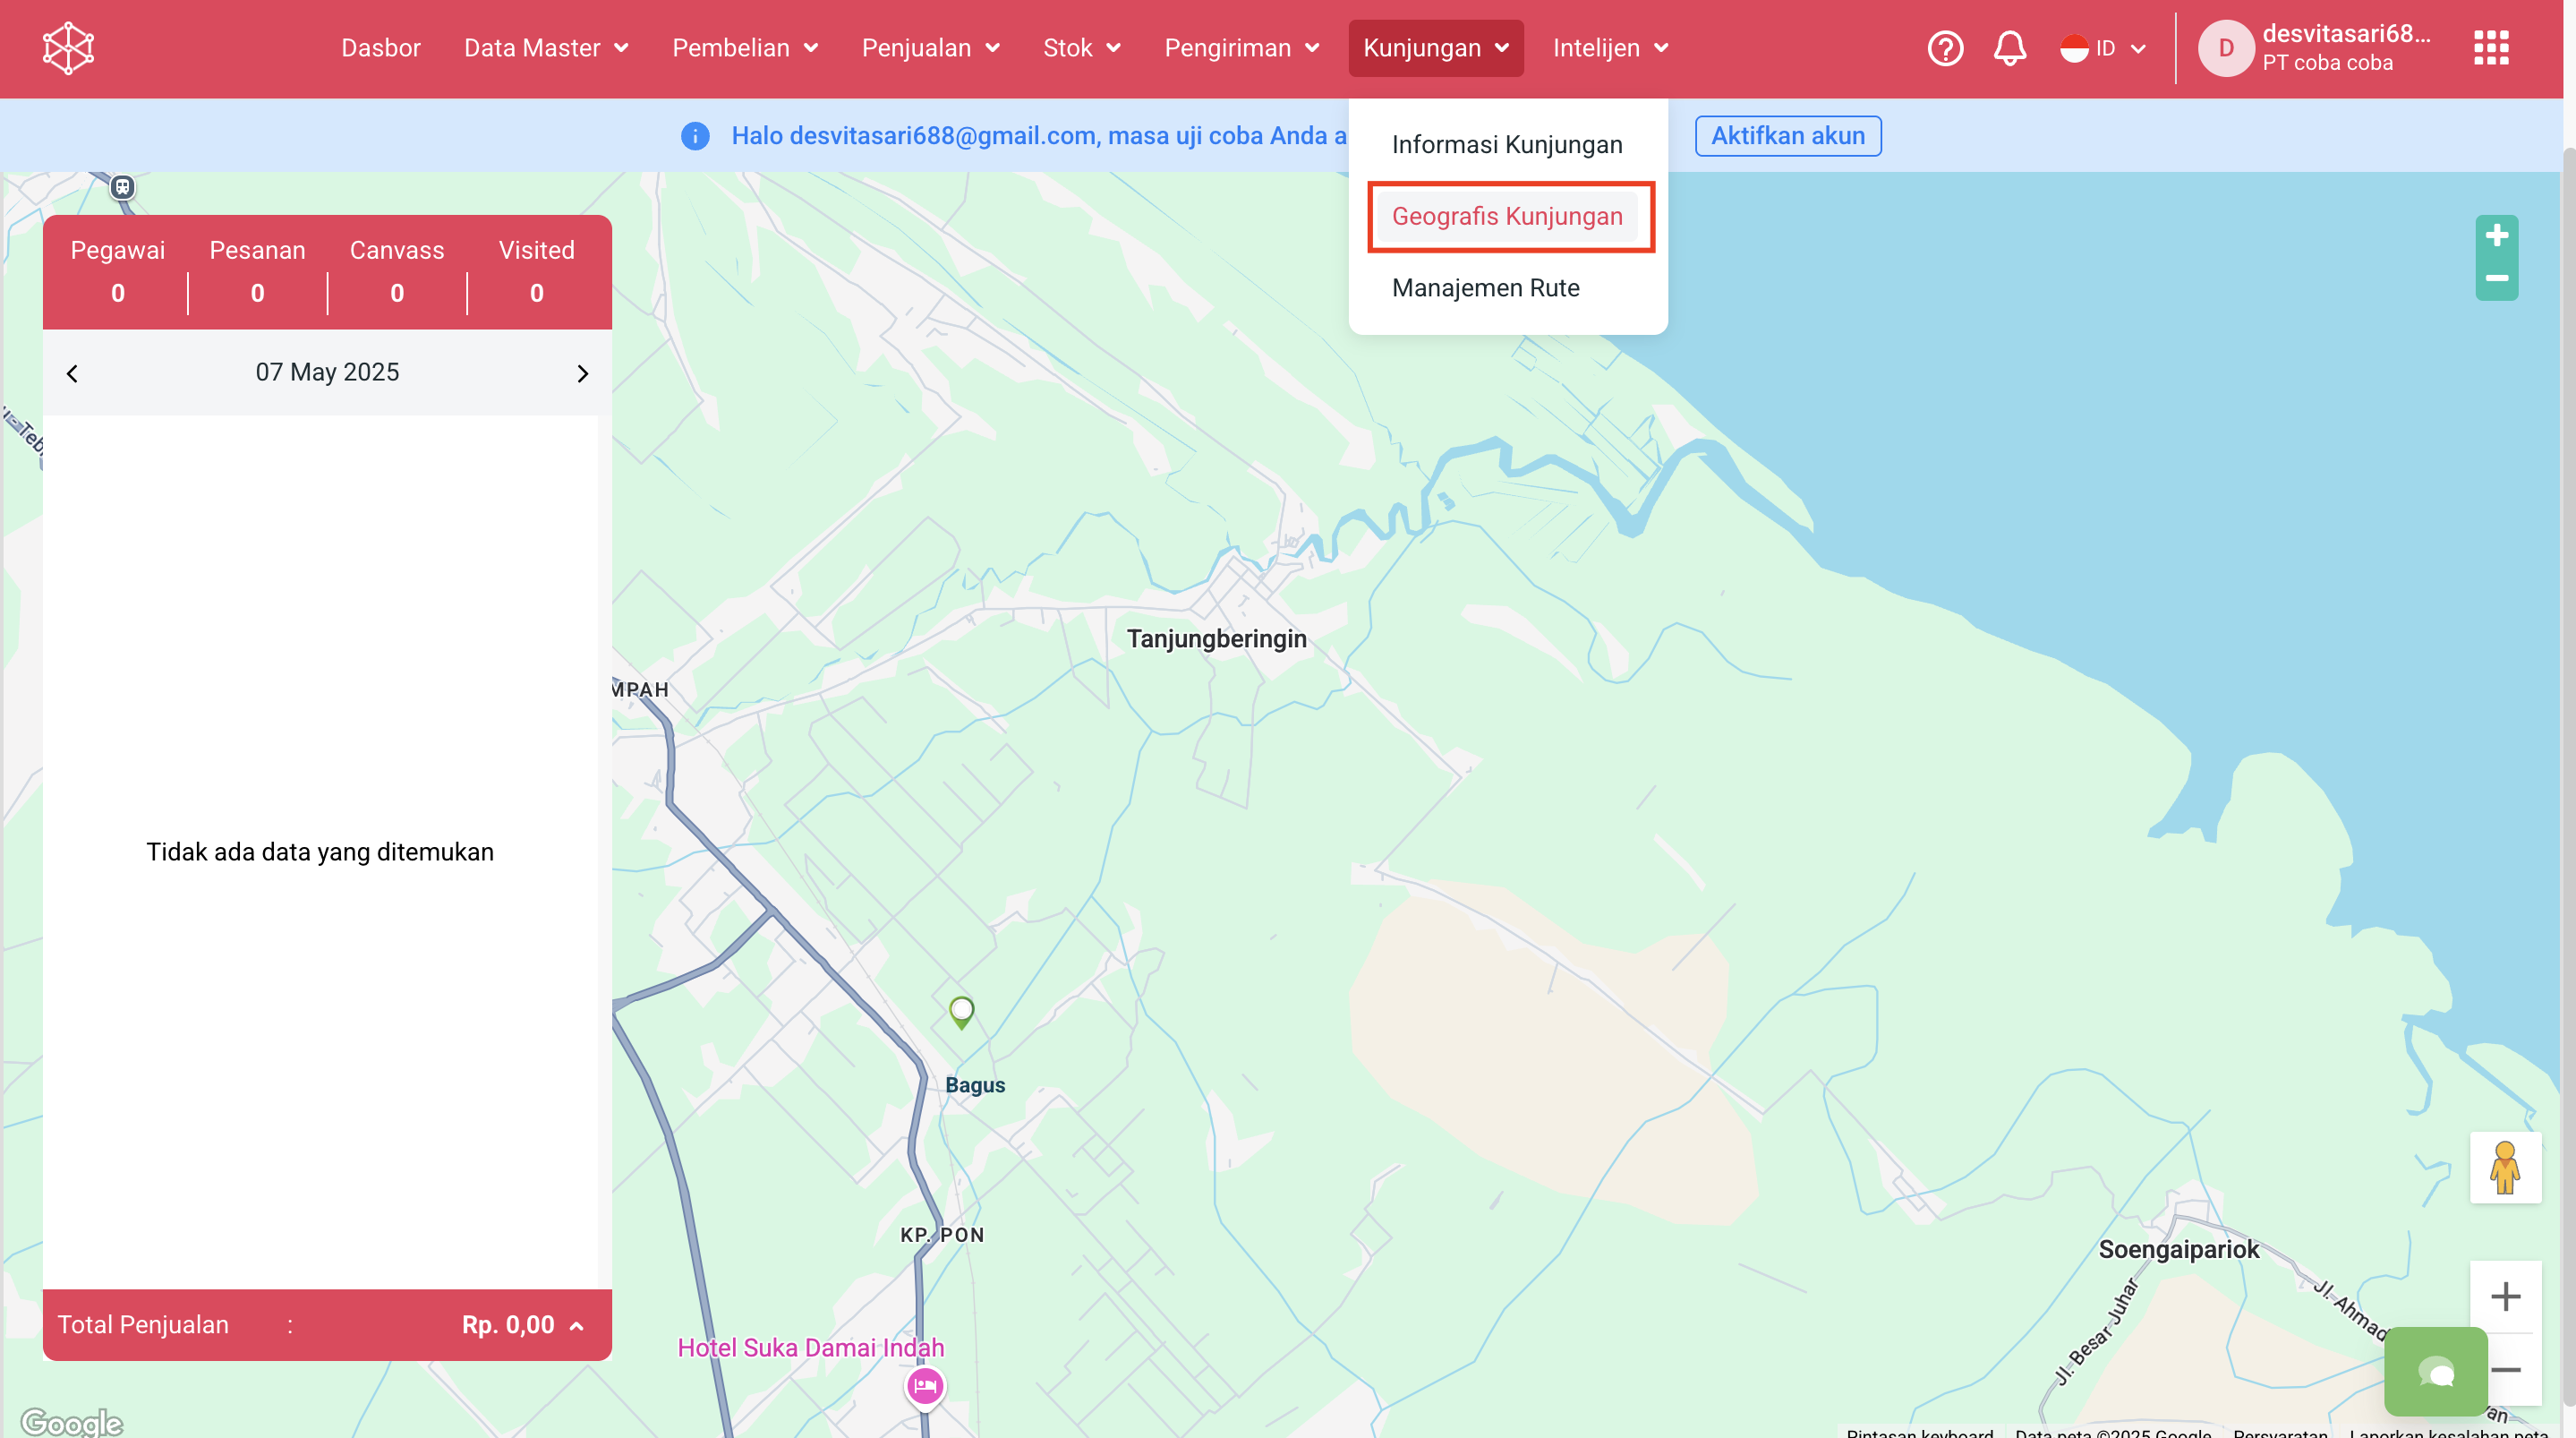The width and height of the screenshot is (2576, 1438).
Task: Select Manajemen Rute menu item
Action: tap(1485, 288)
